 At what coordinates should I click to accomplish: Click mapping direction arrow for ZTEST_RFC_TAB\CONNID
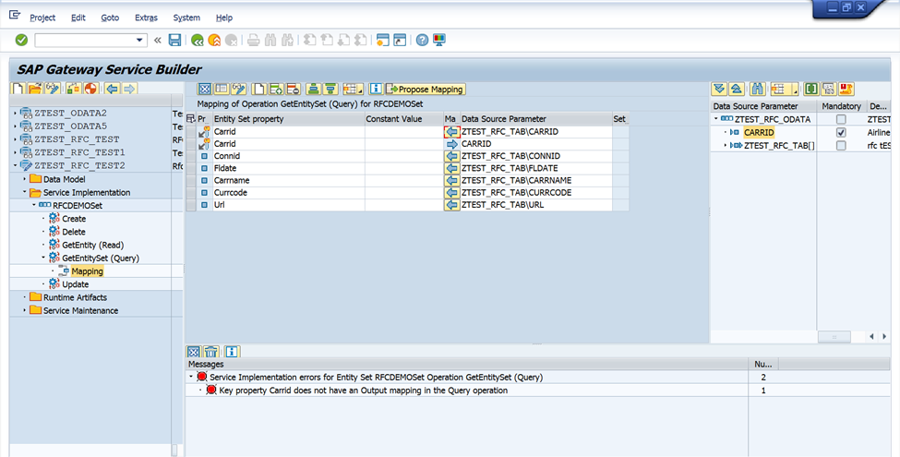(451, 156)
